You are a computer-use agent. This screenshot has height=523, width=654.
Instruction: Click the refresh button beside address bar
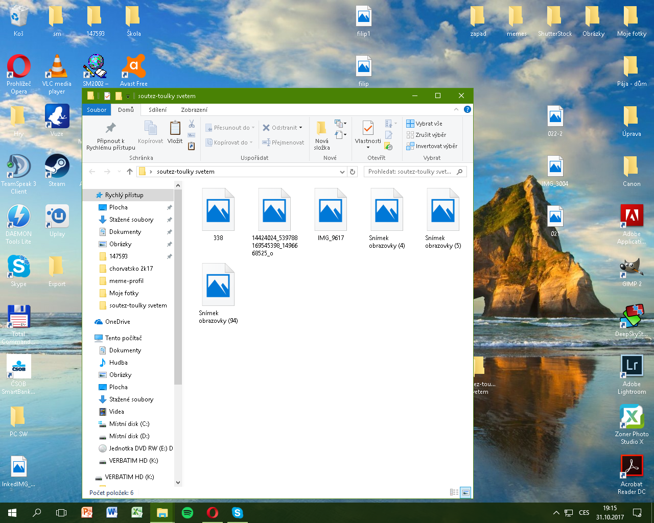352,172
